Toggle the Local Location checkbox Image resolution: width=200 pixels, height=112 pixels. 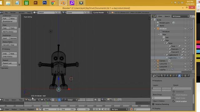click(x=174, y=101)
